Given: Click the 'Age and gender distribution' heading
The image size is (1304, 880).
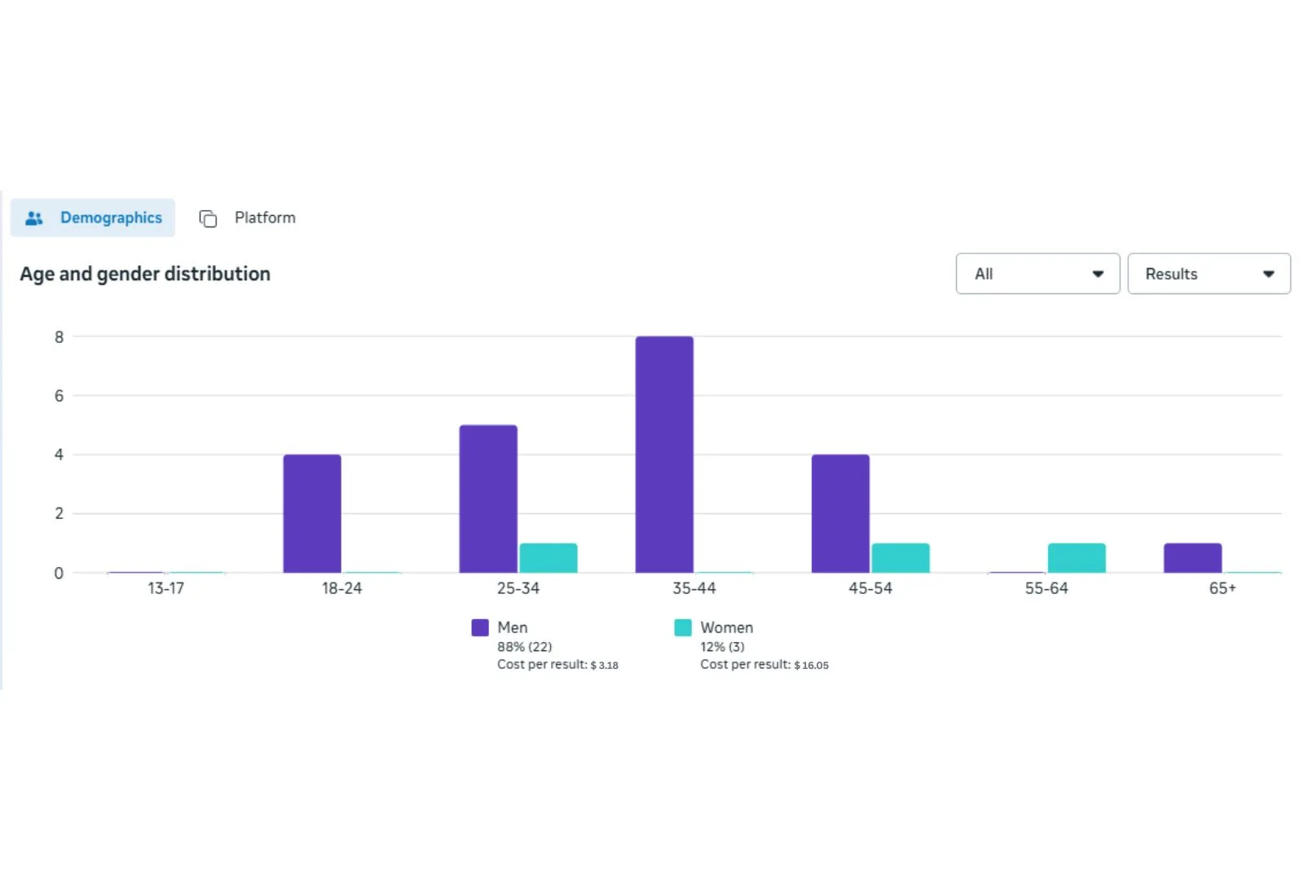Looking at the screenshot, I should point(145,274).
